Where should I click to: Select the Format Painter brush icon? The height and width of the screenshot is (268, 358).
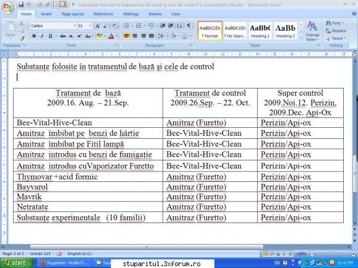pyautogui.click(x=22, y=39)
